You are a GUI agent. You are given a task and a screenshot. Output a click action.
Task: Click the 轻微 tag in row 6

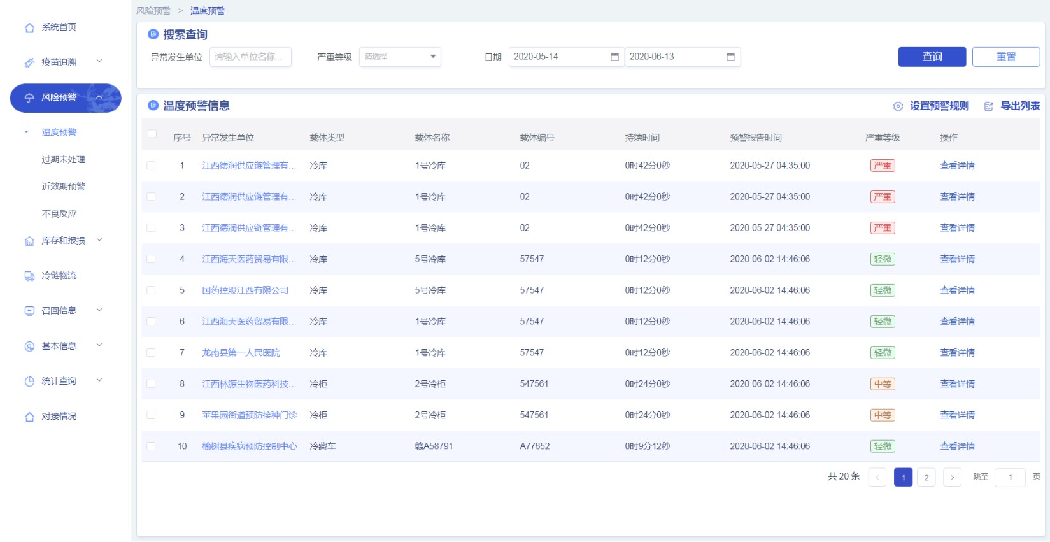tap(883, 322)
